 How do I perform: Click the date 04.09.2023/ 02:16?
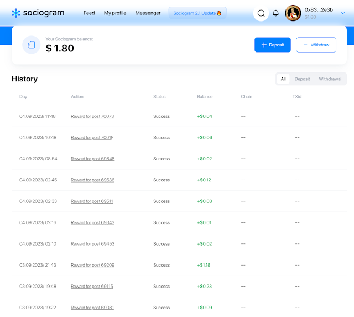[38, 222]
